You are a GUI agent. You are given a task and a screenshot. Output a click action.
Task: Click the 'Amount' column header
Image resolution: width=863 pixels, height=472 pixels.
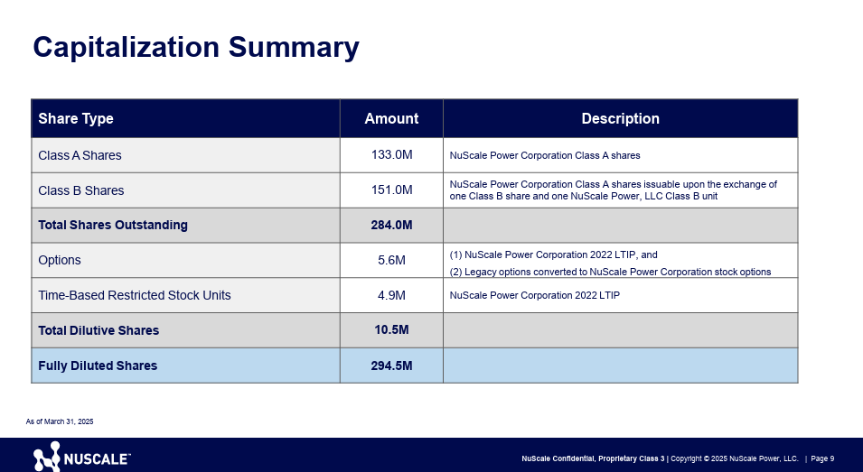tap(391, 119)
